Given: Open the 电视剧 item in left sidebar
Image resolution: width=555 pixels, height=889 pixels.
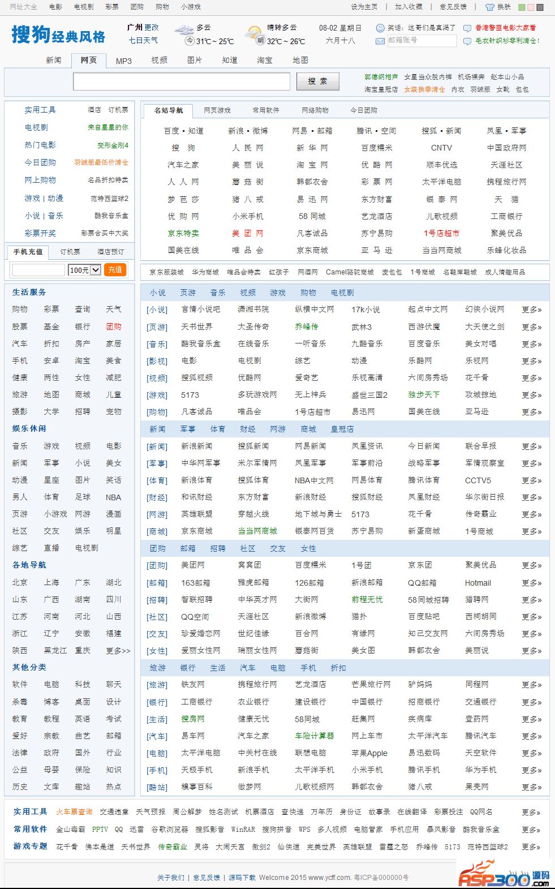Looking at the screenshot, I should [x=36, y=127].
